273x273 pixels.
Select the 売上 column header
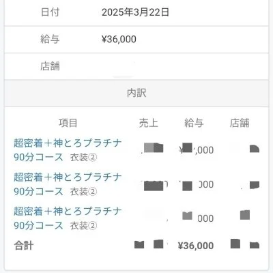(x=149, y=123)
